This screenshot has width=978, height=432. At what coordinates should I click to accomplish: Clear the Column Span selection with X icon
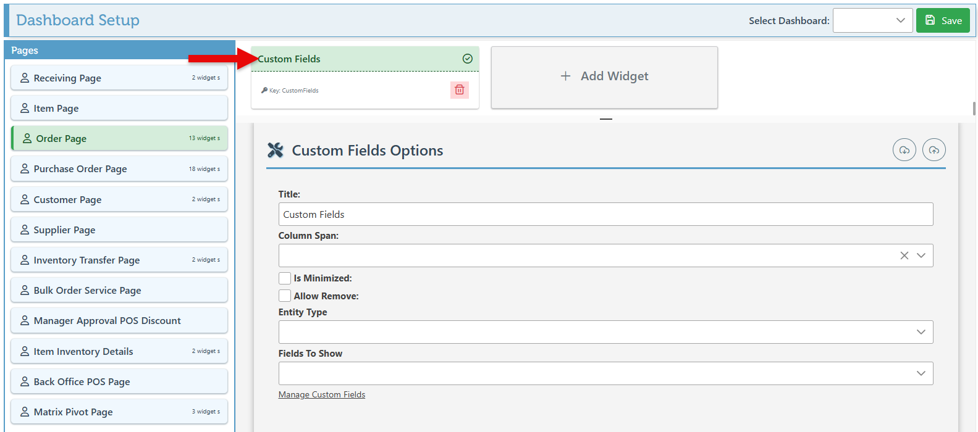pyautogui.click(x=904, y=255)
